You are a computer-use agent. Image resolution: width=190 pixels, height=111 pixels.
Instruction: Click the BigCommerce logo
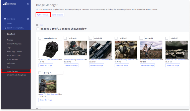pos(9,4)
